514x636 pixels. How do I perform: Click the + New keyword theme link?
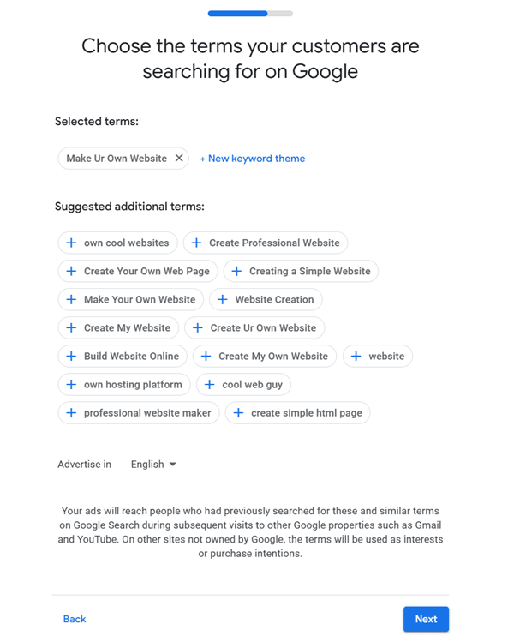click(252, 159)
